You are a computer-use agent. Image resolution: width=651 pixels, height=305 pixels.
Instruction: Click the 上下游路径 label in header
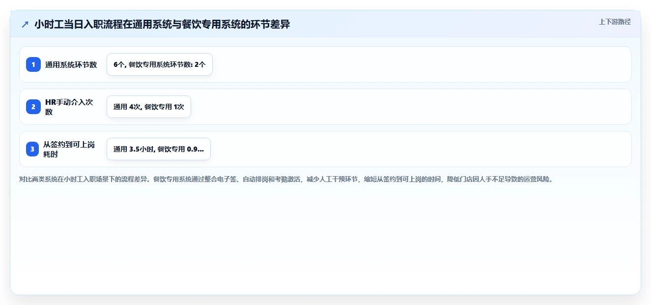click(615, 22)
